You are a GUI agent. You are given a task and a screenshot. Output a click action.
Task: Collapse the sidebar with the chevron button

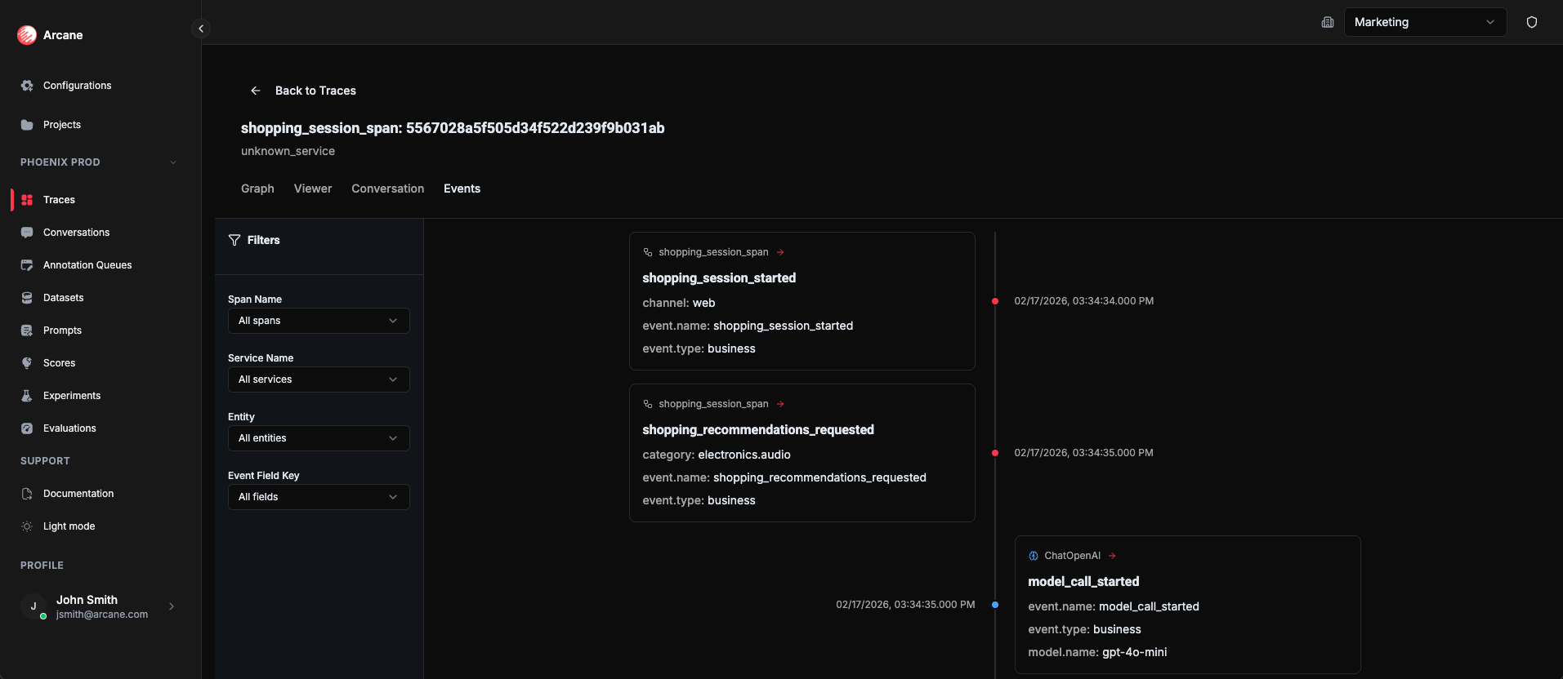click(x=201, y=29)
